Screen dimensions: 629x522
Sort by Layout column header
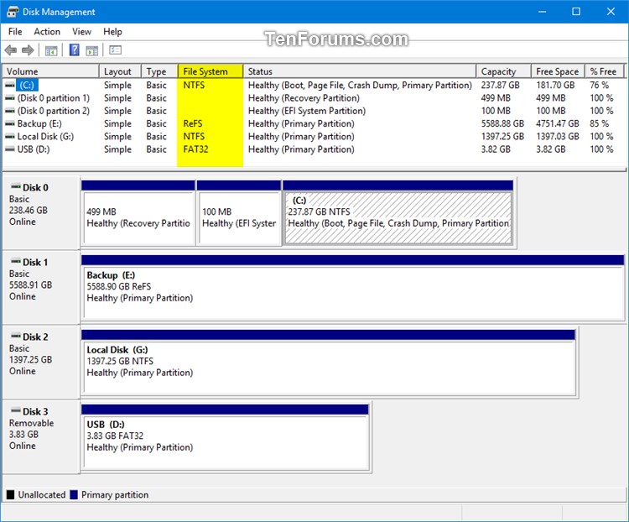coord(120,71)
